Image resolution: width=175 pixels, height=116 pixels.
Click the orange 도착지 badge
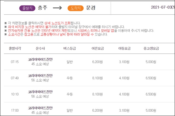(75, 8)
